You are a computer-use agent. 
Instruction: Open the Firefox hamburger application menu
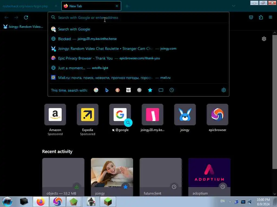coord(271,17)
